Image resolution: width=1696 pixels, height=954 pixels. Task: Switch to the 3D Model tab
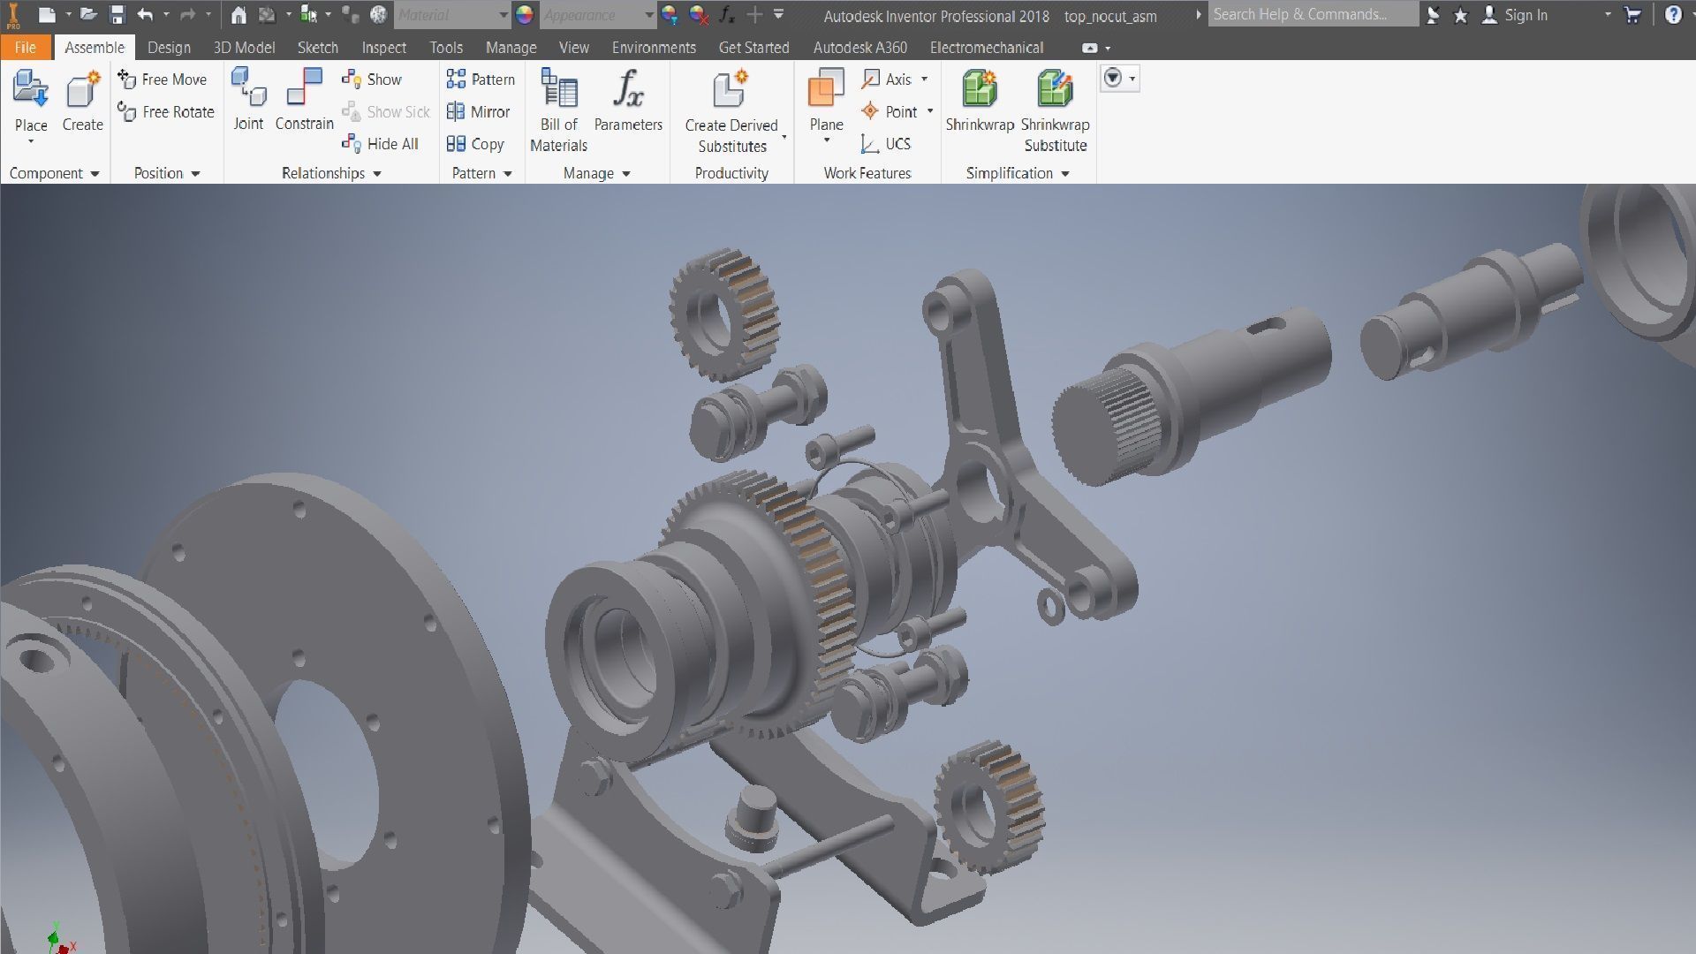click(244, 48)
